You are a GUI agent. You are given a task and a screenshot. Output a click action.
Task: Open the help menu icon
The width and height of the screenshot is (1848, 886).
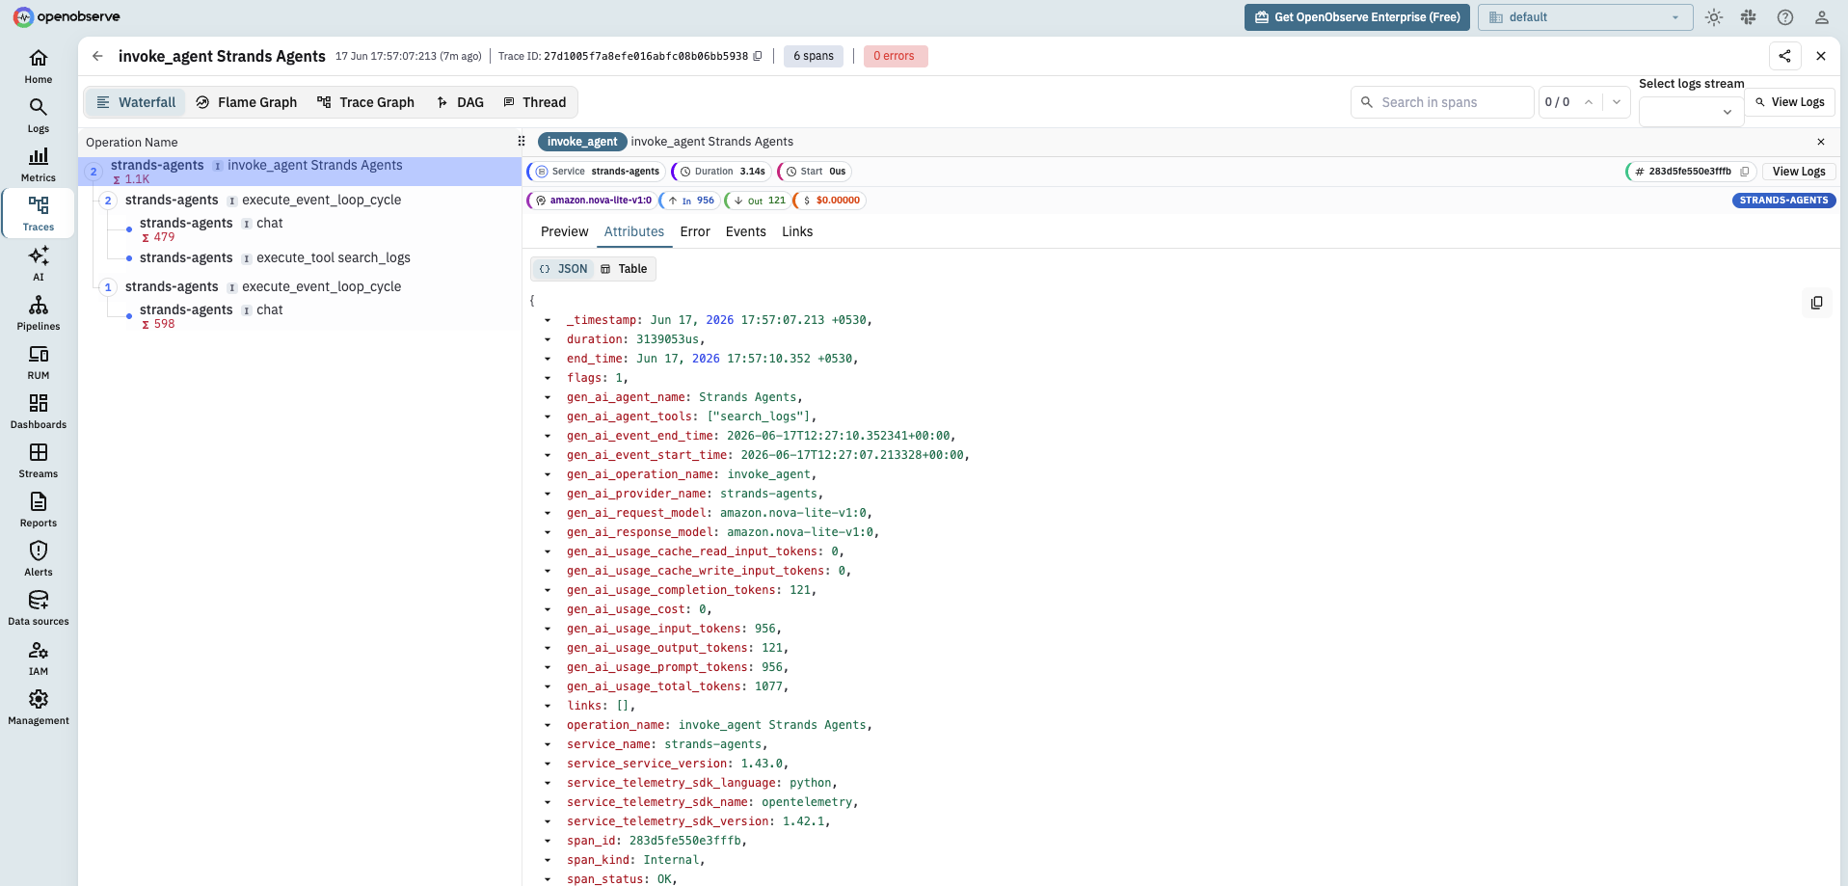pos(1785,17)
